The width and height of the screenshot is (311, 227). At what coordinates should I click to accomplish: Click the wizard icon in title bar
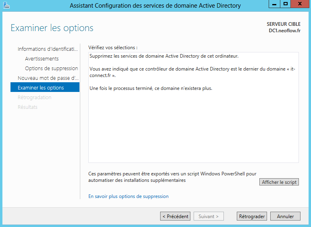click(x=6, y=5)
